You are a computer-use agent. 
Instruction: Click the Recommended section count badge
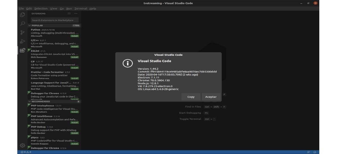coord(78,101)
